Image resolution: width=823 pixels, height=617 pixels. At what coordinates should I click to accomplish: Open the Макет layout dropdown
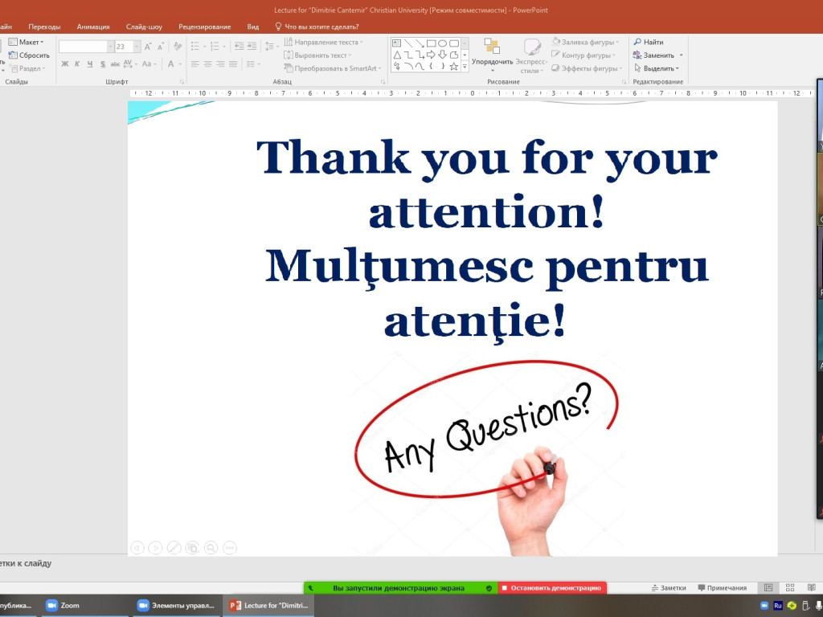pyautogui.click(x=27, y=42)
